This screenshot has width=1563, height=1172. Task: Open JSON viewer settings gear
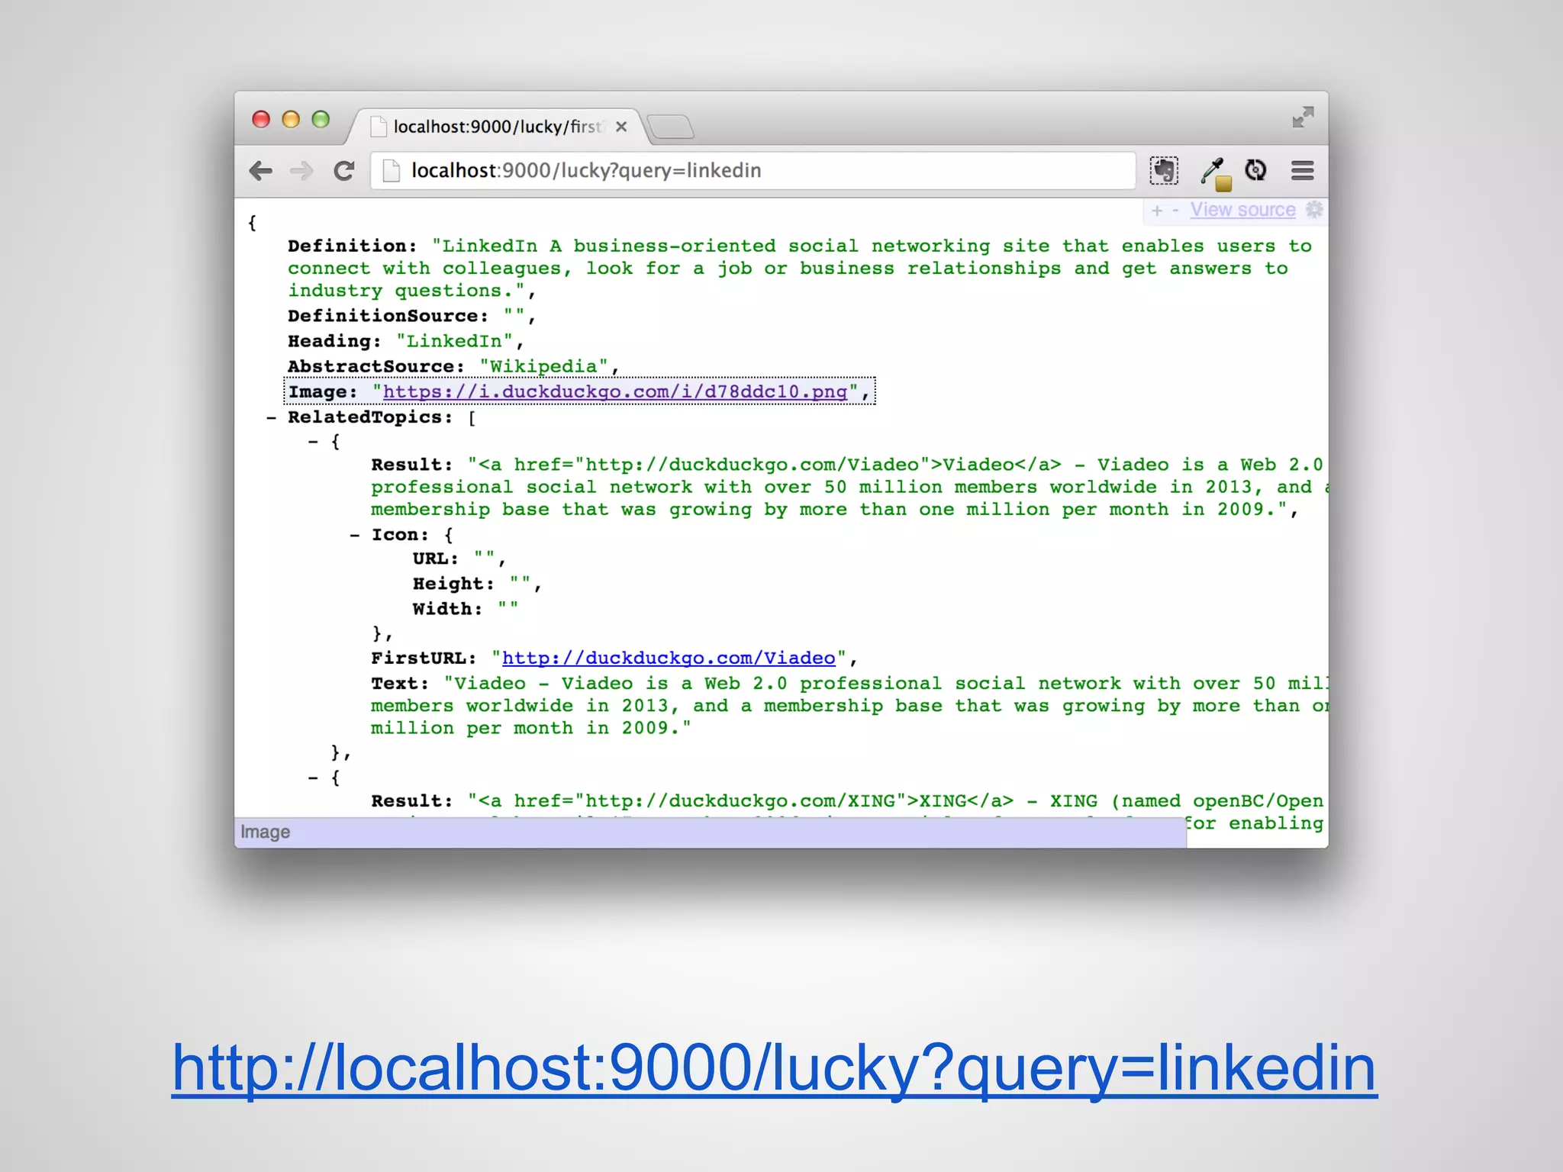pos(1313,210)
